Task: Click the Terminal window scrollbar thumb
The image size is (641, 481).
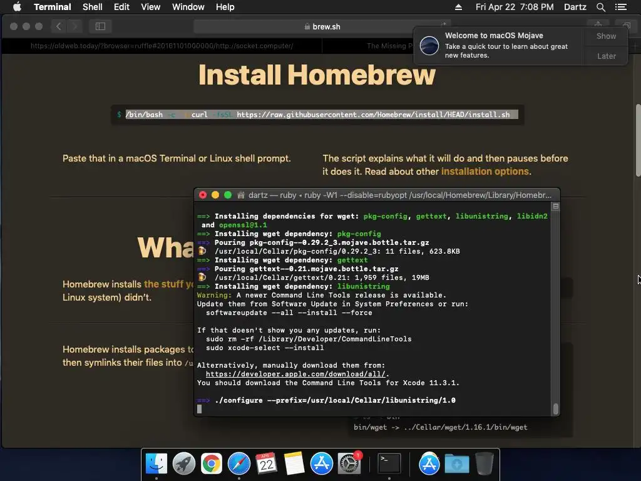Action: [556, 408]
